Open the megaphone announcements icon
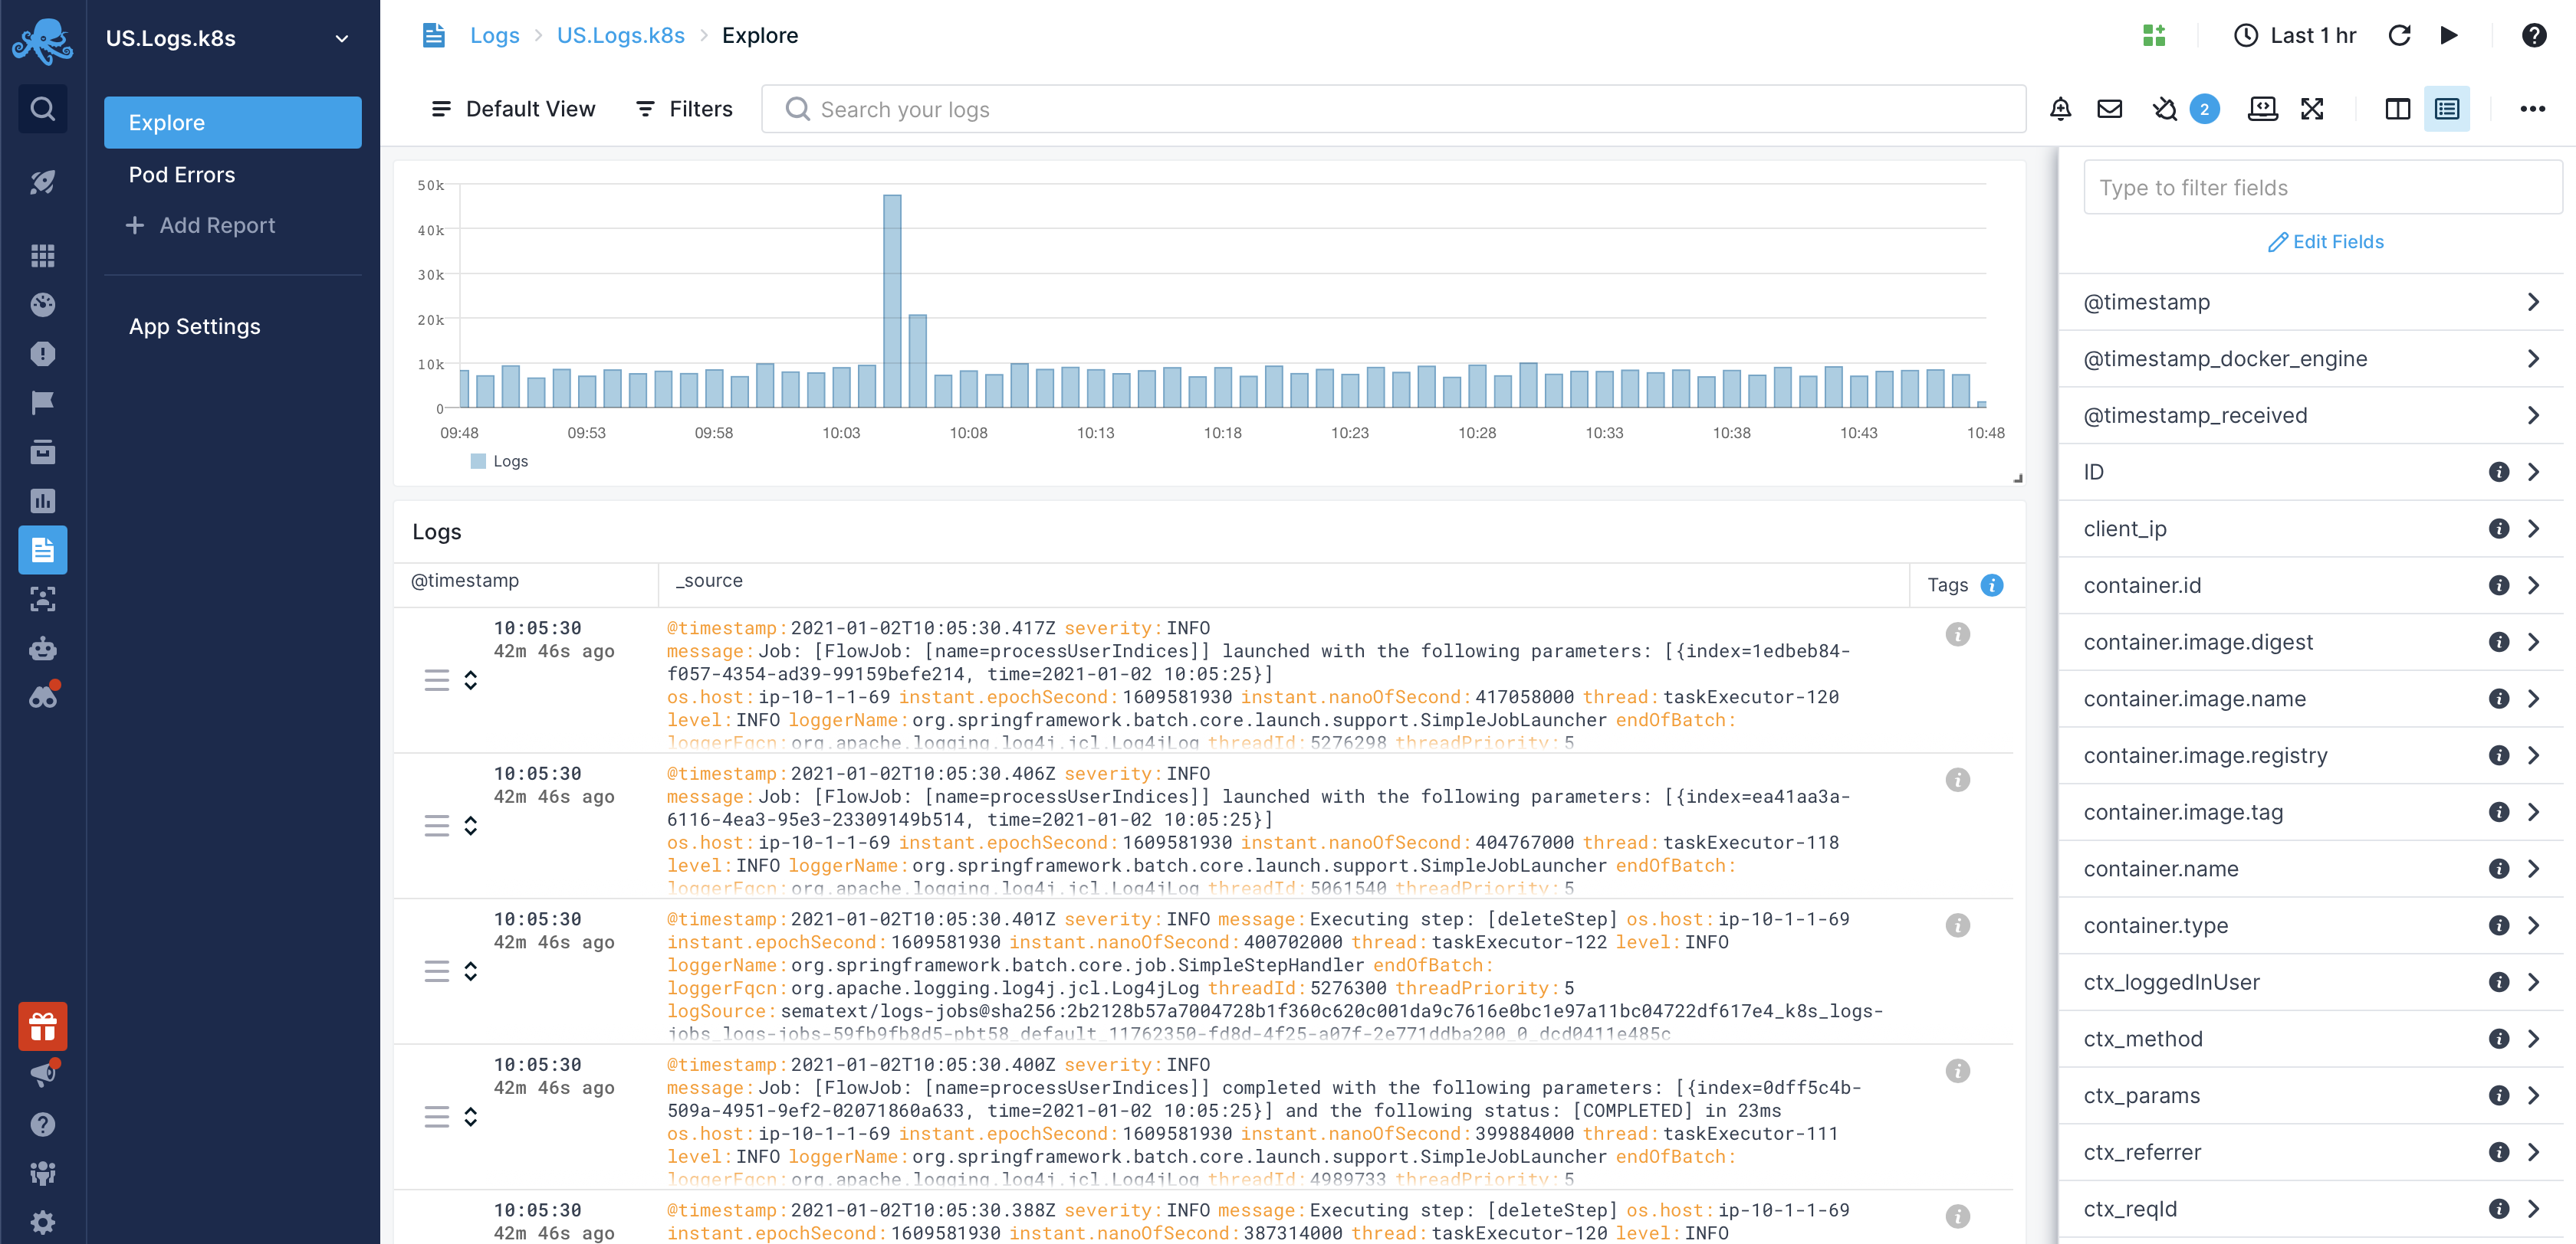This screenshot has height=1244, width=2576. [42, 1075]
